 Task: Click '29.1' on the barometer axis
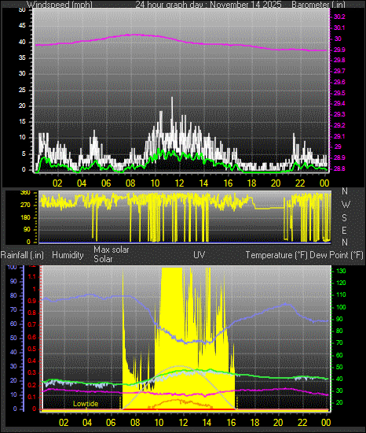coord(339,136)
